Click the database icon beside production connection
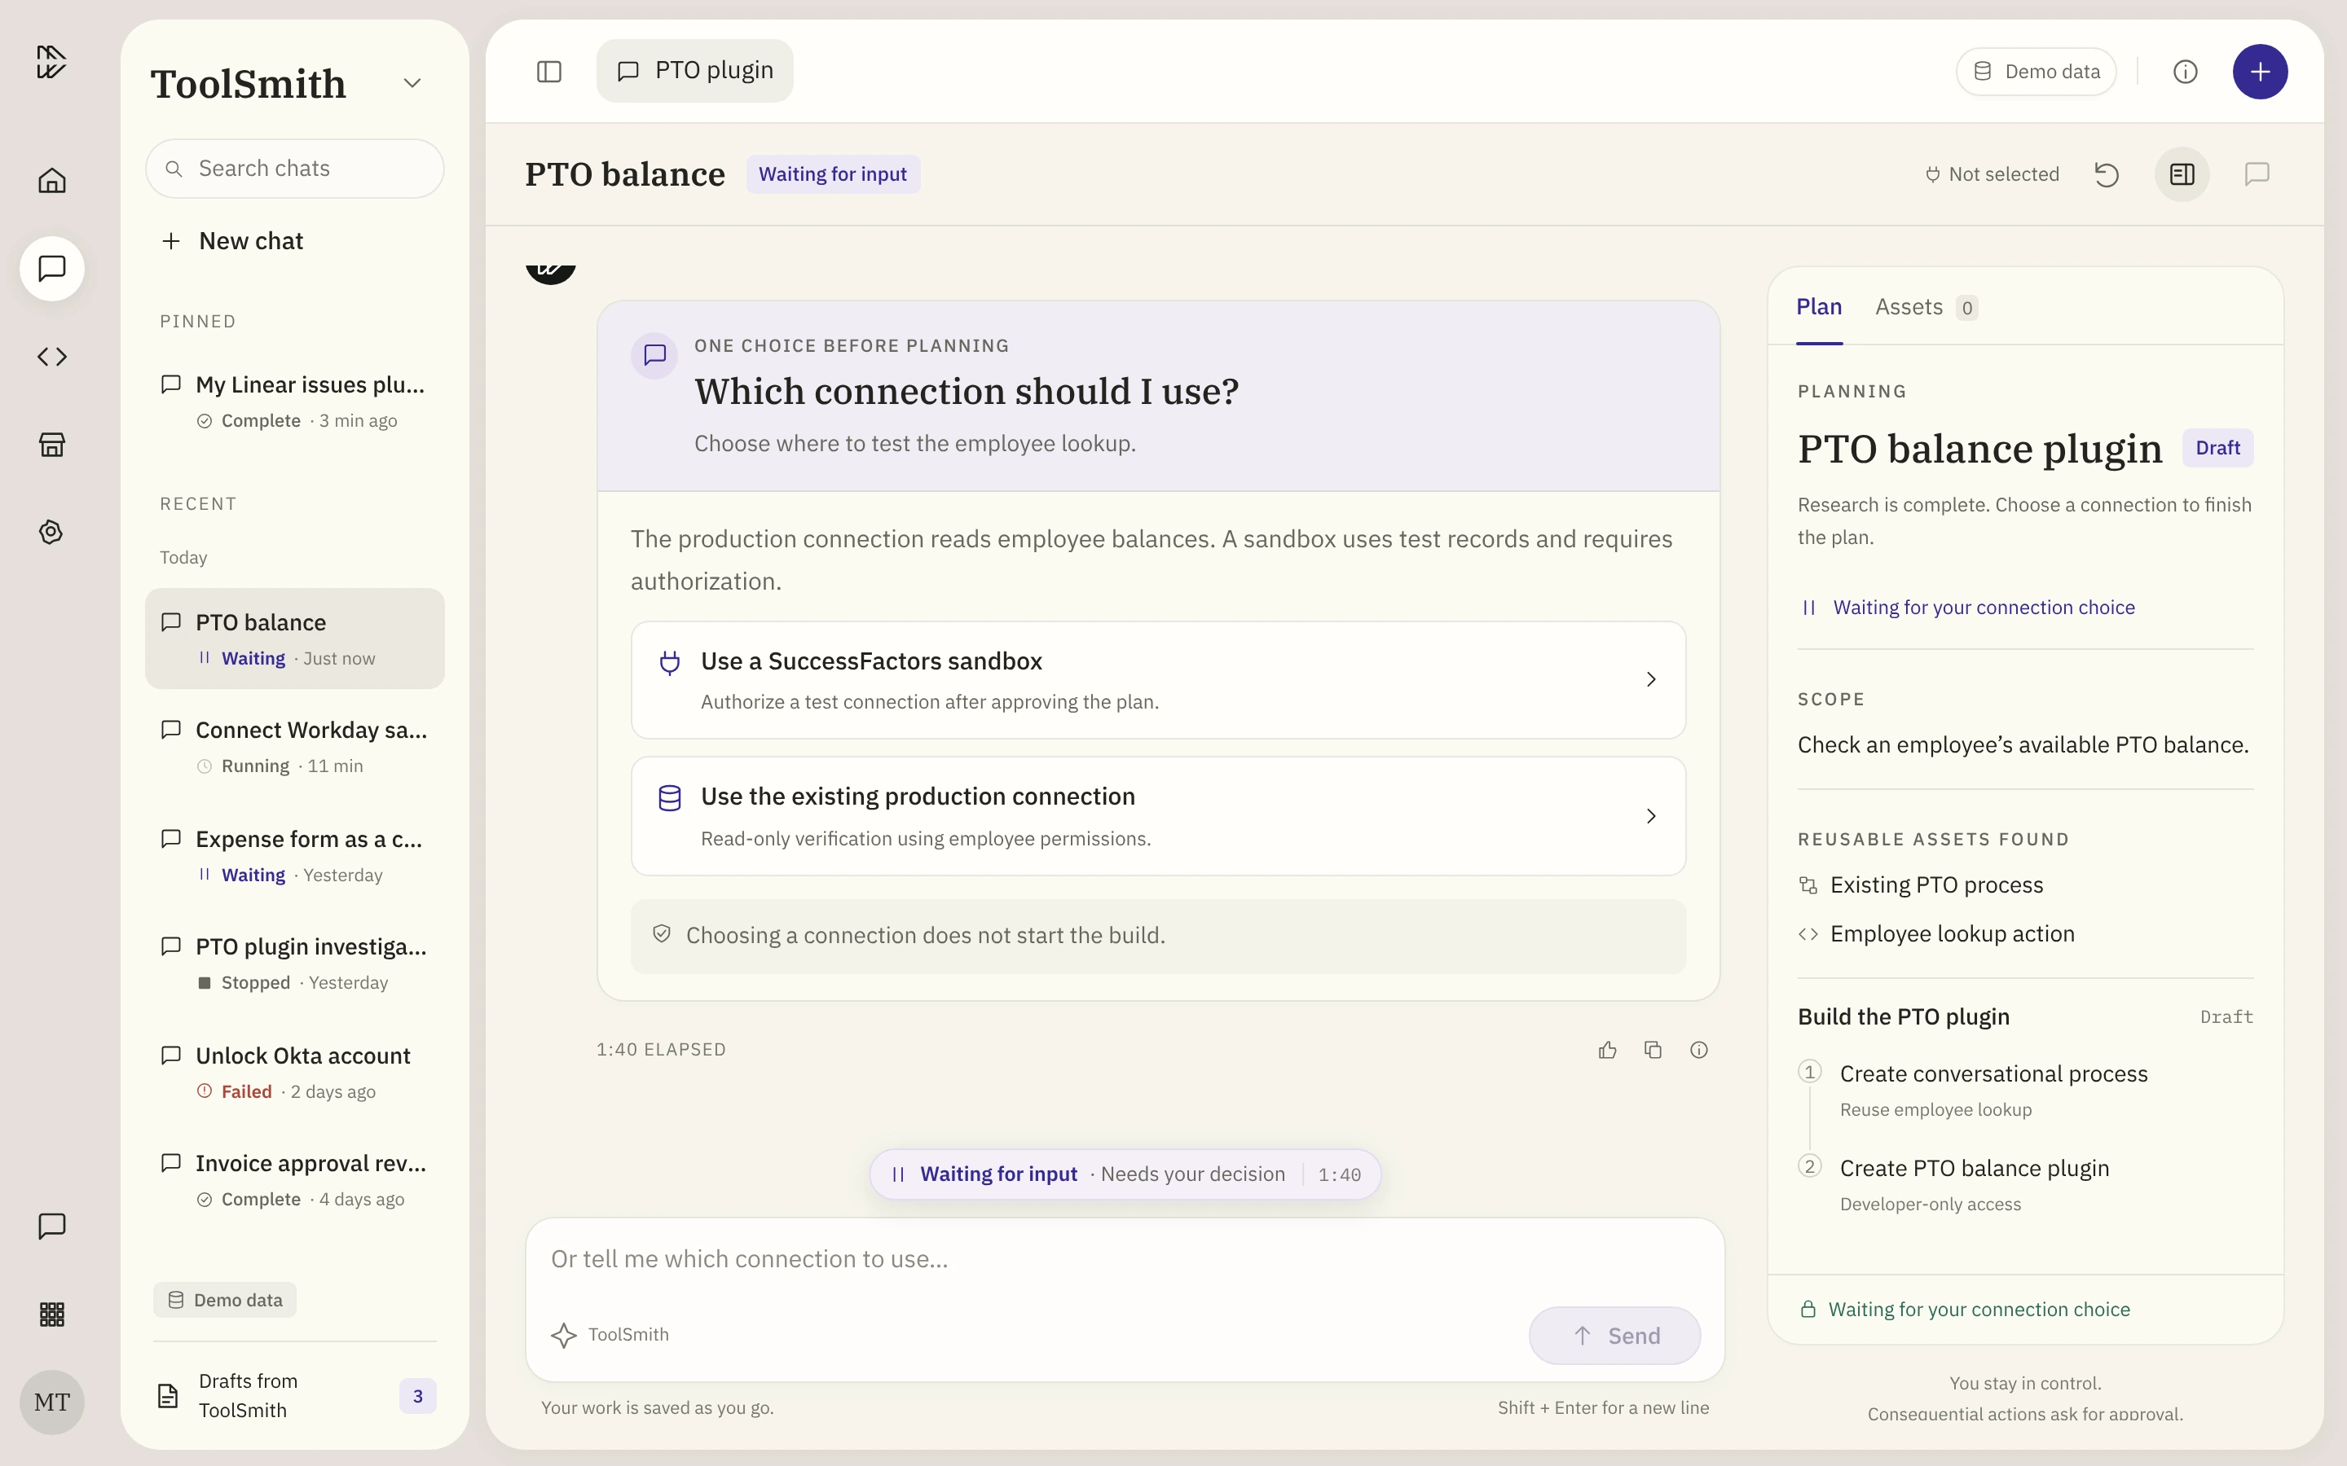 669,798
